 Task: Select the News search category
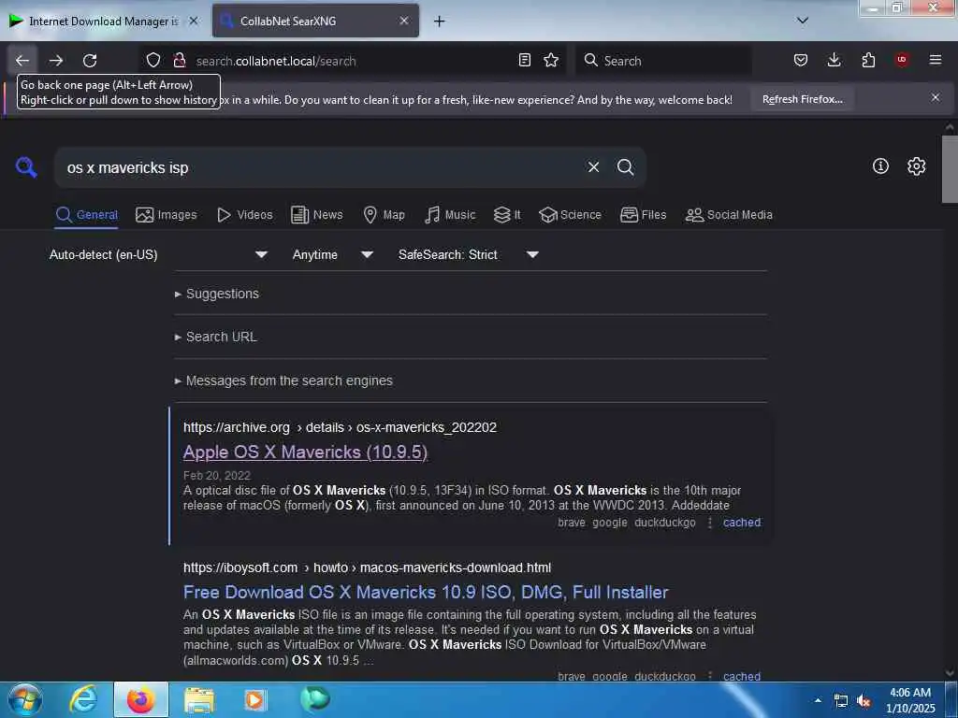316,215
